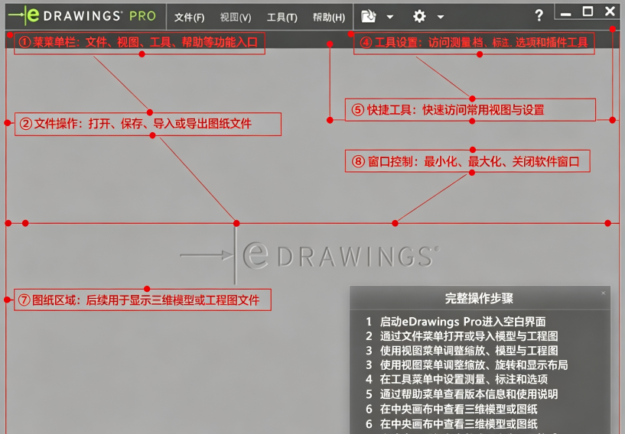Open the settings gear icon
This screenshot has width=625, height=434.
point(419,16)
